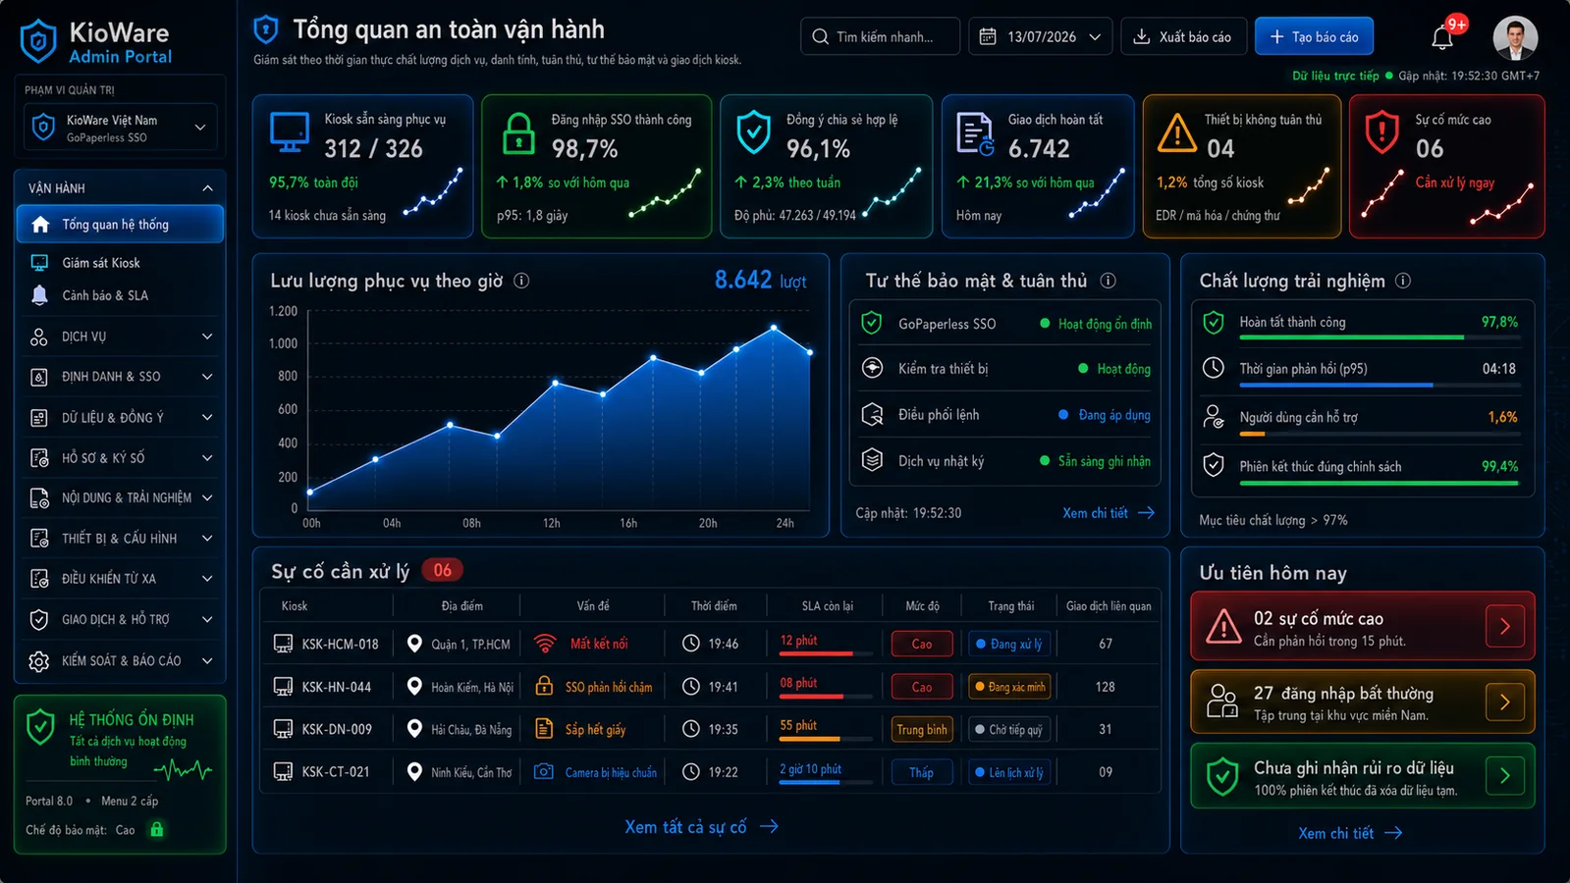Expand the DỮ LIỆU & ĐỒNG Ý menu
The width and height of the screenshot is (1570, 883).
pyautogui.click(x=120, y=417)
